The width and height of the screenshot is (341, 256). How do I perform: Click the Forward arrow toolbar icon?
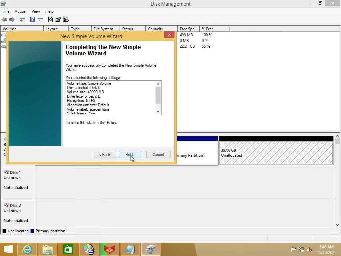[x=12, y=19]
